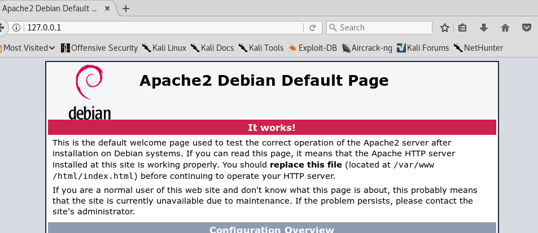
Task: Go to the Home page icon
Action: 505,28
